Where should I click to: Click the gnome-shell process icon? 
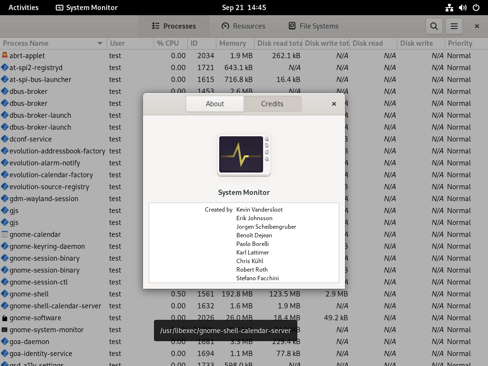click(x=5, y=294)
